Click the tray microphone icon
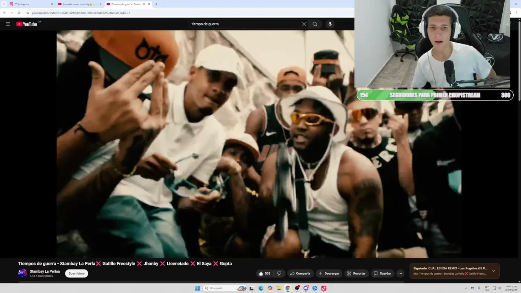521x293 pixels. (x=479, y=288)
